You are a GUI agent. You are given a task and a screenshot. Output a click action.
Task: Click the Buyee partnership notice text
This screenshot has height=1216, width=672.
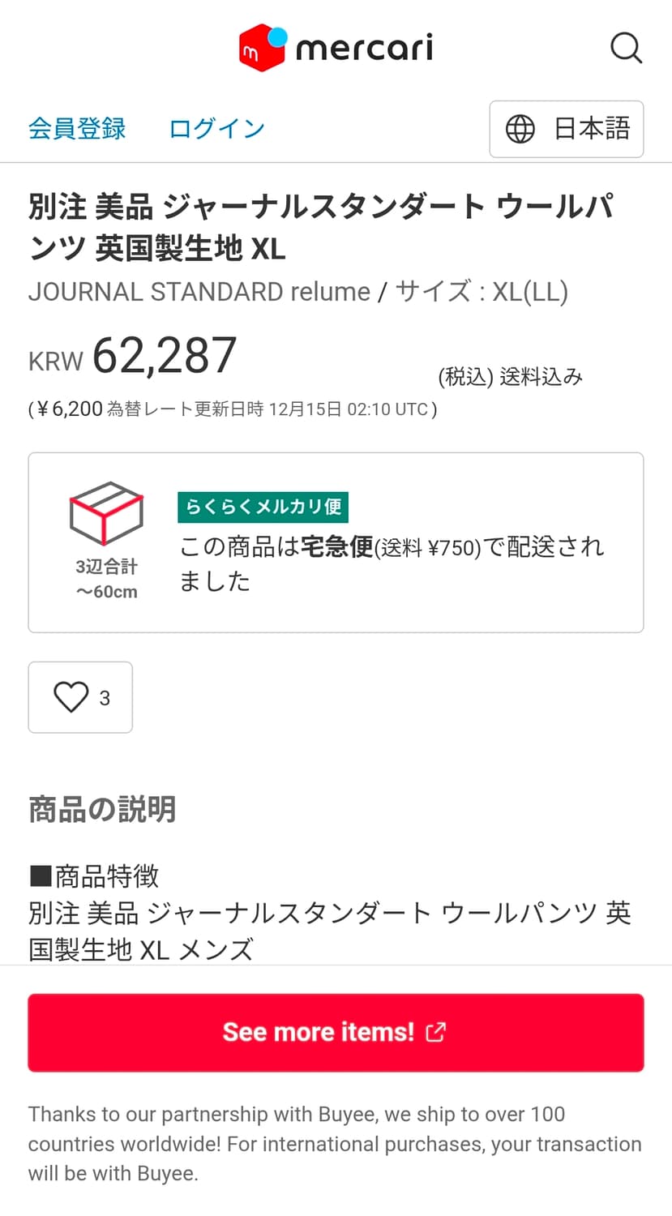click(335, 1143)
